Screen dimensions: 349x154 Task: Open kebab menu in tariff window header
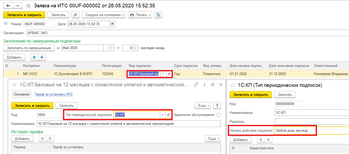(204, 84)
